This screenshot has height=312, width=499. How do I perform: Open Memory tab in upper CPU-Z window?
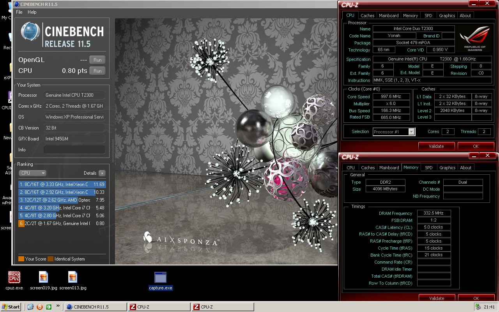[411, 16]
